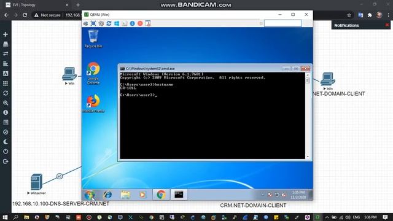
Task: Open Add an object in EVE sidebar
Action: point(6,34)
